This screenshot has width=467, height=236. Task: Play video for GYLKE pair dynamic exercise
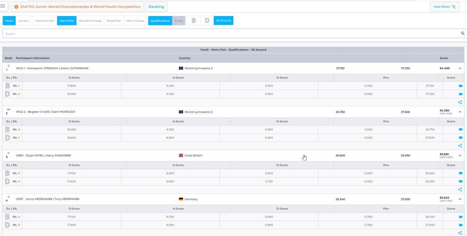pos(461,138)
